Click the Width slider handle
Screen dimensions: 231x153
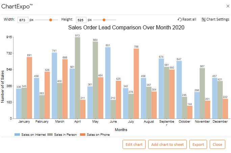point(51,20)
